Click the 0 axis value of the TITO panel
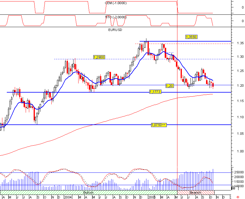Viewport: 245px width, 199px height. [x=243, y=21]
